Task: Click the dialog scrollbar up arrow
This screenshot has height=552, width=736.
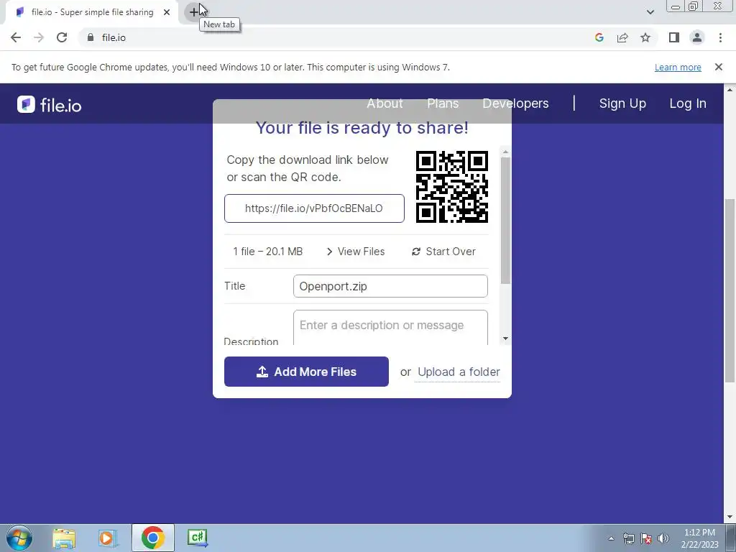Action: pos(505,152)
